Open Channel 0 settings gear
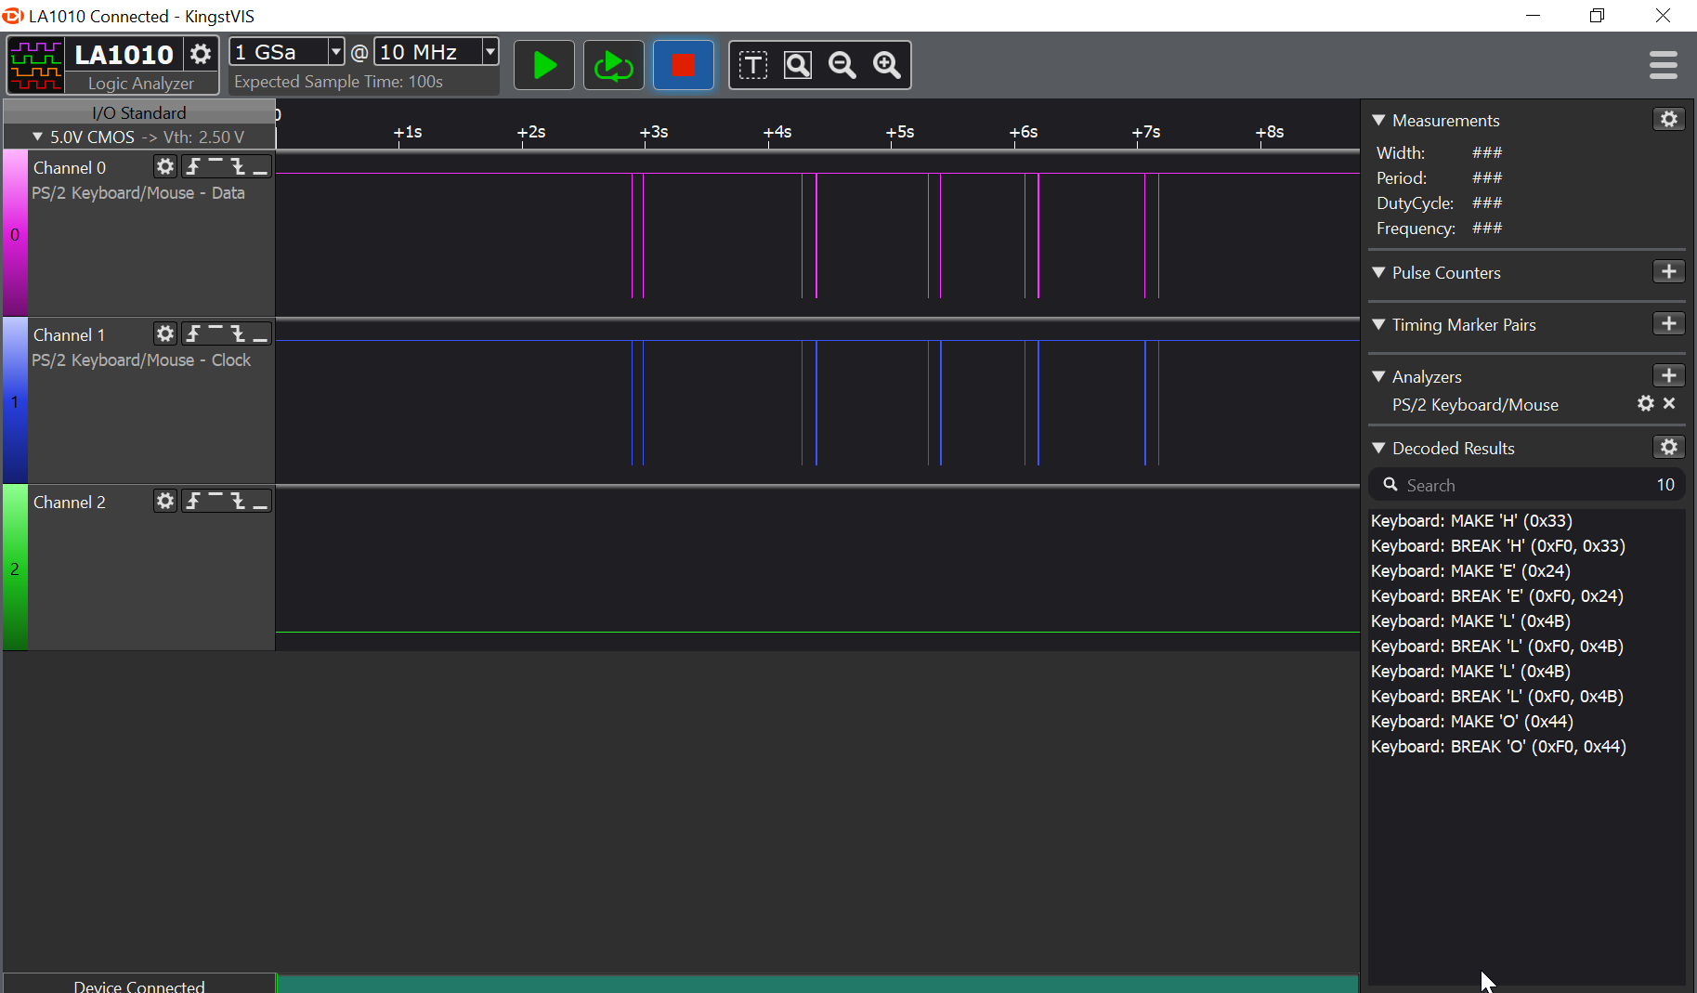Viewport: 1697px width, 993px height. tap(165, 166)
